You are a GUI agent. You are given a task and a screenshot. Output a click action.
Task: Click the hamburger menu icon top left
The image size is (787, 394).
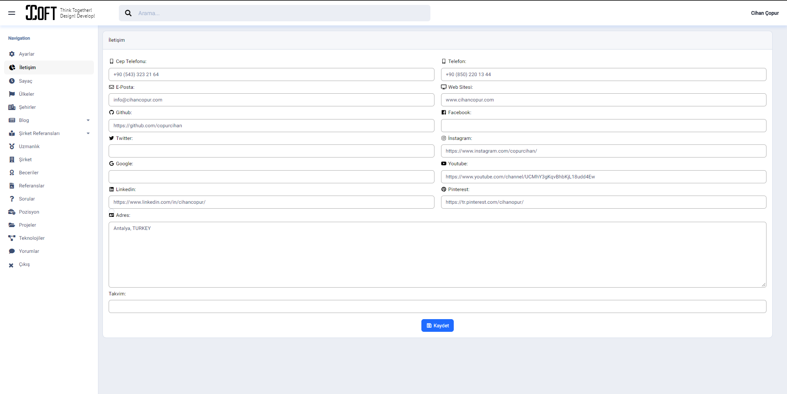(11, 13)
